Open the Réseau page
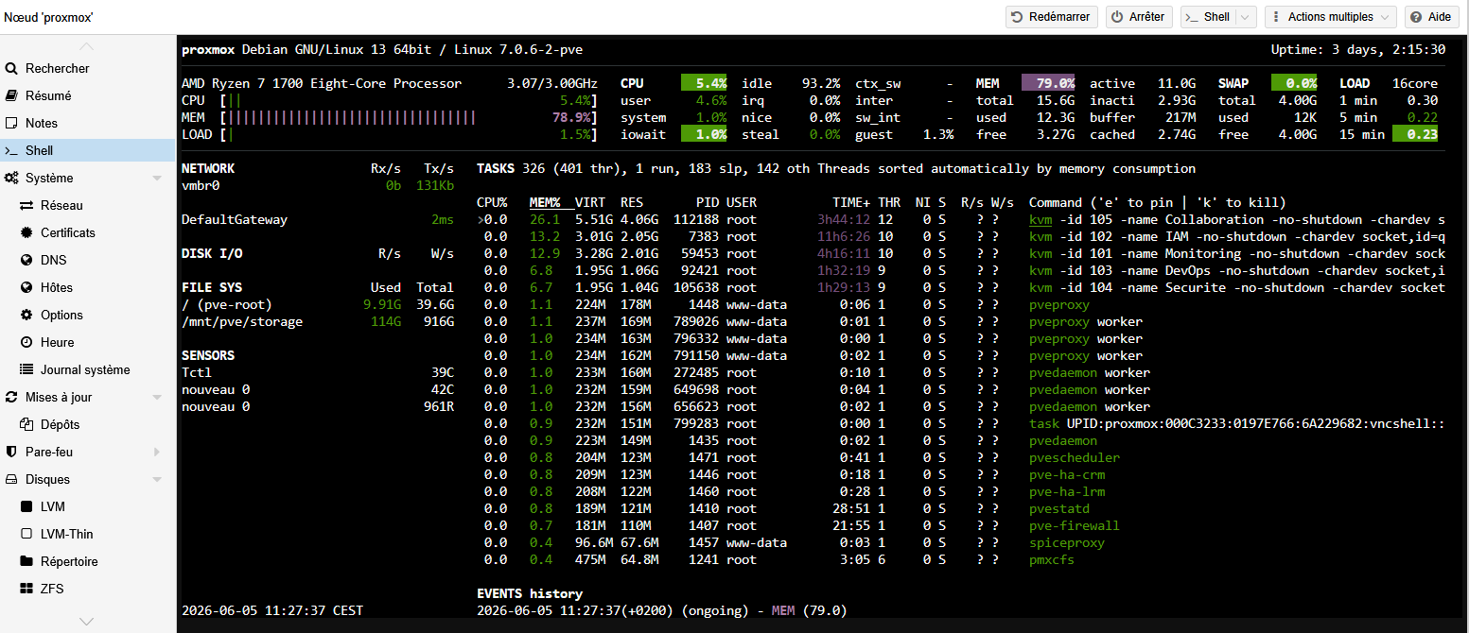Screen dimensions: 1469x633 click(88, 205)
